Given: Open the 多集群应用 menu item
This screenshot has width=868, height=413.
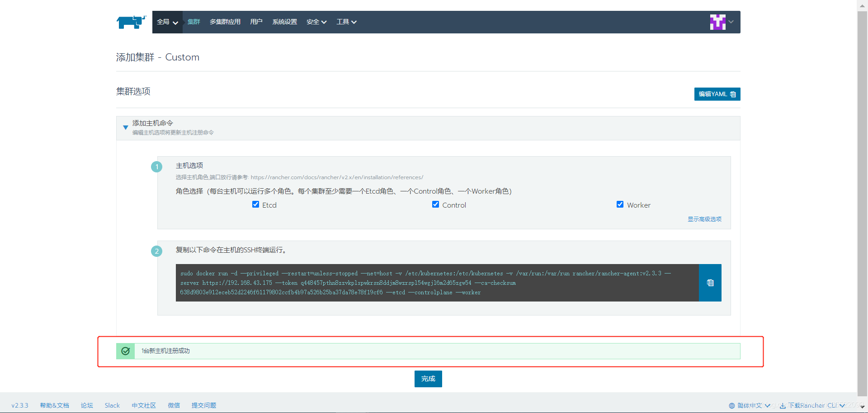Looking at the screenshot, I should [x=225, y=22].
